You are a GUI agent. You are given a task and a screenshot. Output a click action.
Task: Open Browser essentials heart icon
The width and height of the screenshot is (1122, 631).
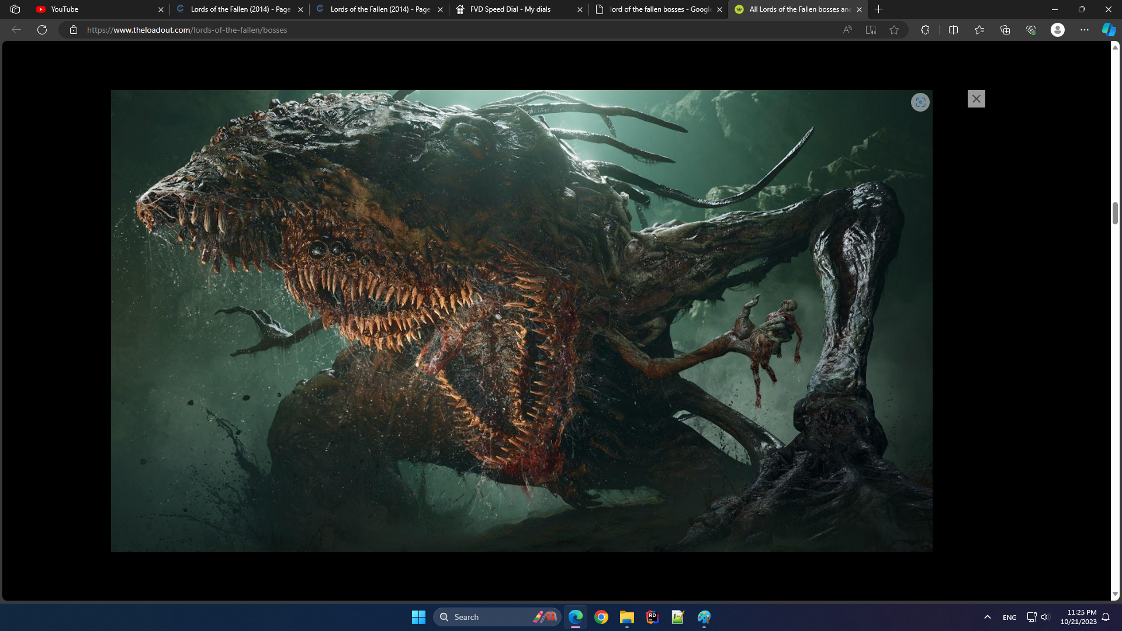[x=1031, y=30]
